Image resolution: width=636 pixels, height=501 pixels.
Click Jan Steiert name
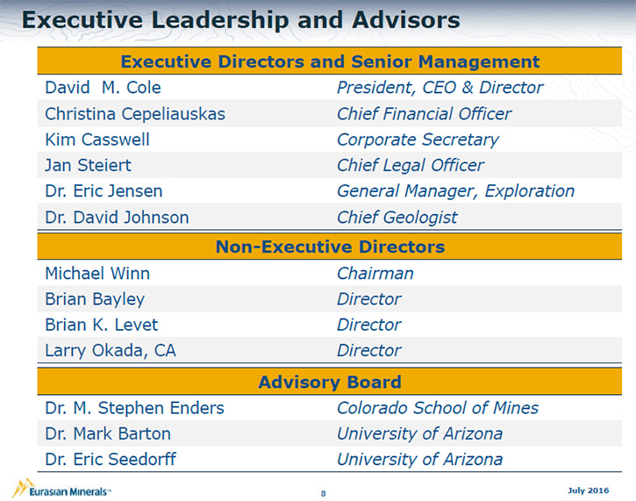(88, 166)
